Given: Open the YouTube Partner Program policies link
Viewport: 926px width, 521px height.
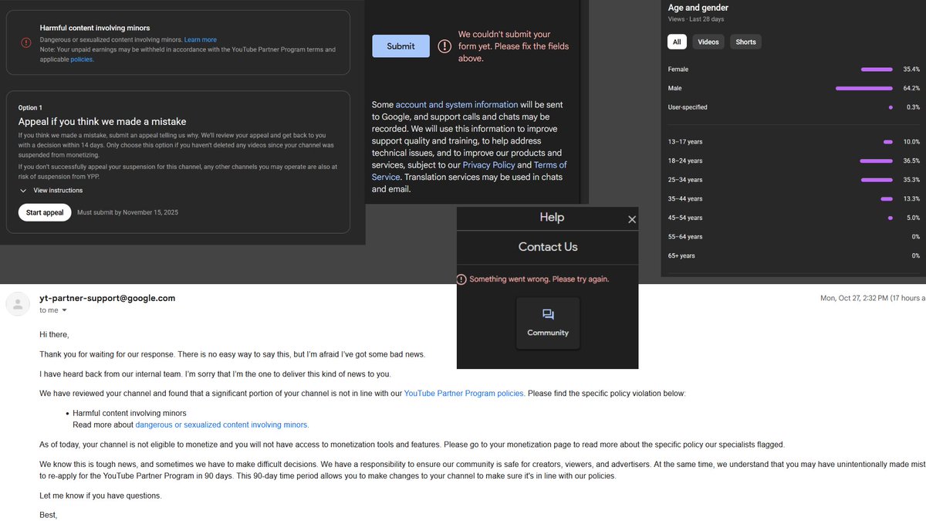Looking at the screenshot, I should (464, 394).
